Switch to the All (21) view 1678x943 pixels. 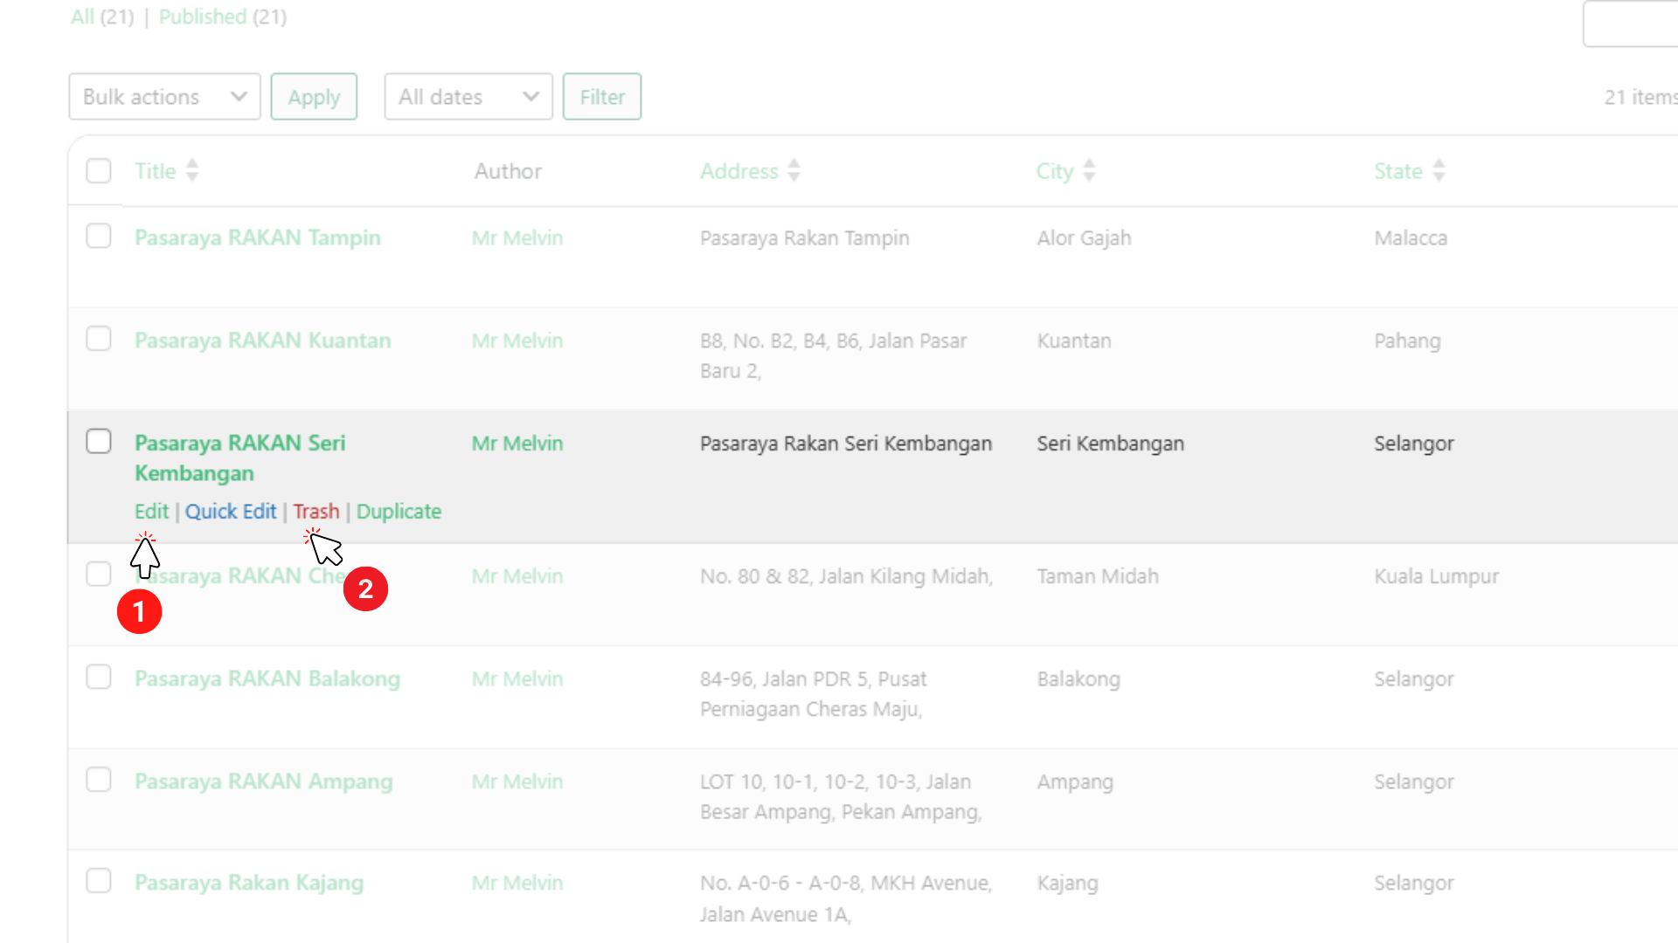(x=82, y=17)
